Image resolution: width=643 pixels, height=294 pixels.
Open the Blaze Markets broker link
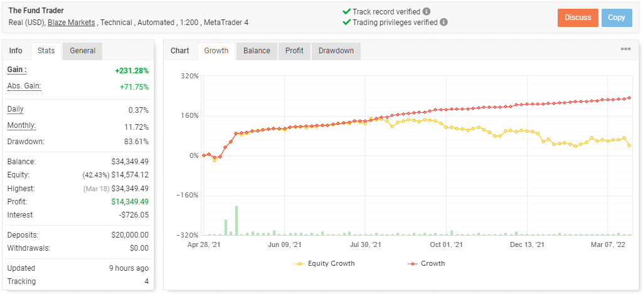tap(72, 23)
